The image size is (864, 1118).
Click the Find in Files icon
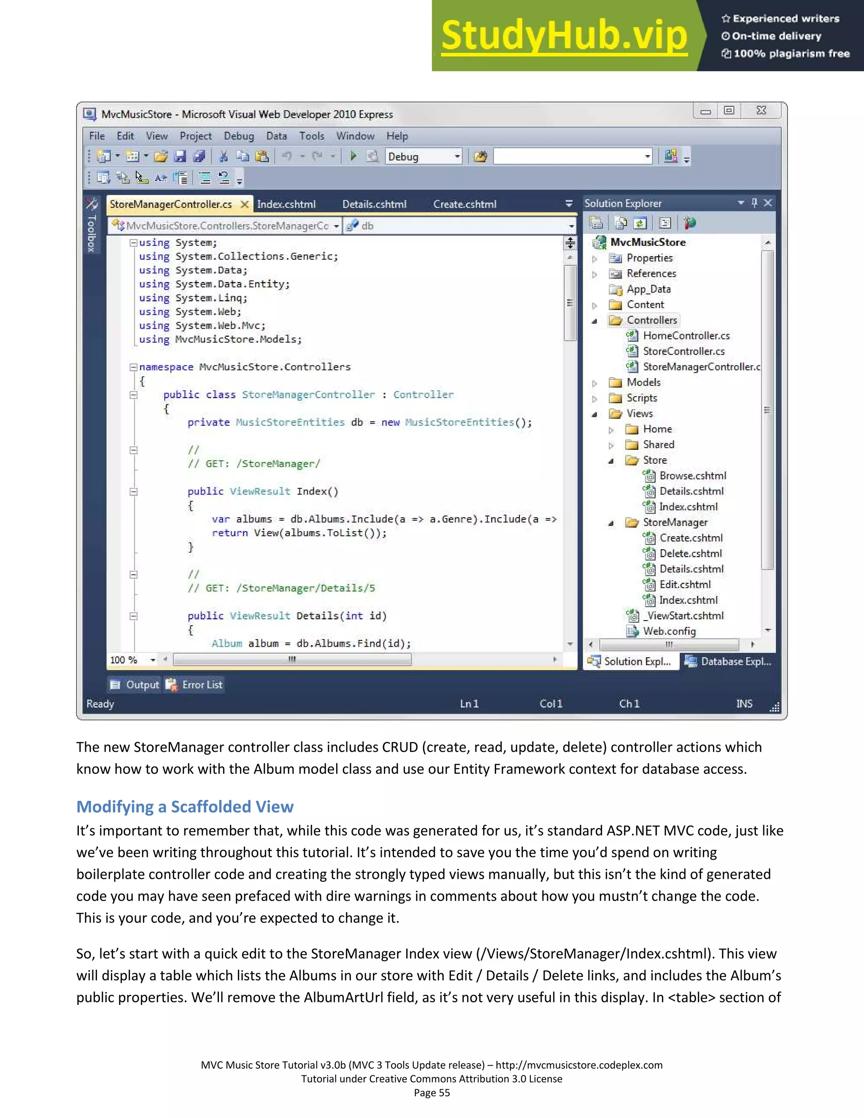click(x=480, y=157)
